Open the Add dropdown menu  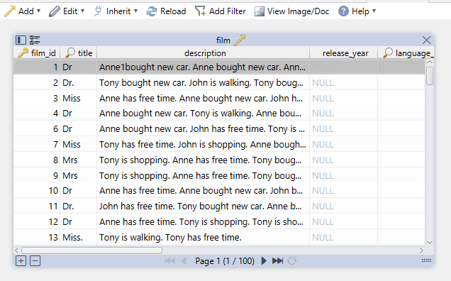(23, 11)
